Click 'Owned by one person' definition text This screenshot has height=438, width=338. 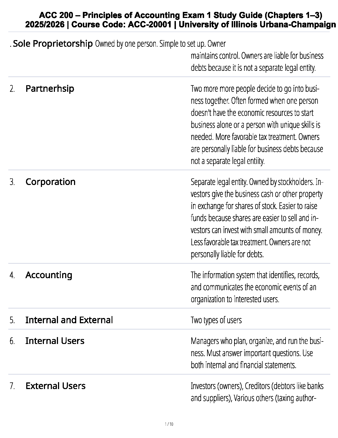click(160, 44)
